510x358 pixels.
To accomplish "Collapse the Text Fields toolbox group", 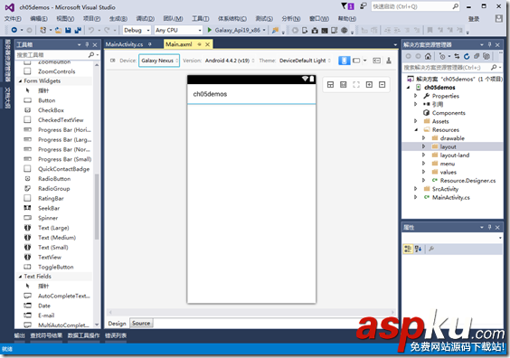I will pos(20,277).
